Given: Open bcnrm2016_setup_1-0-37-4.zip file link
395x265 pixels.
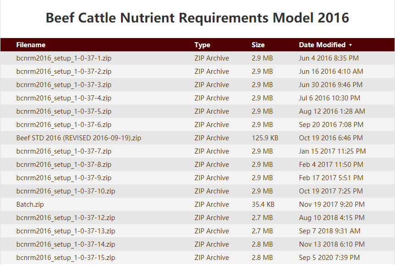Looking at the screenshot, I should pos(64,98).
